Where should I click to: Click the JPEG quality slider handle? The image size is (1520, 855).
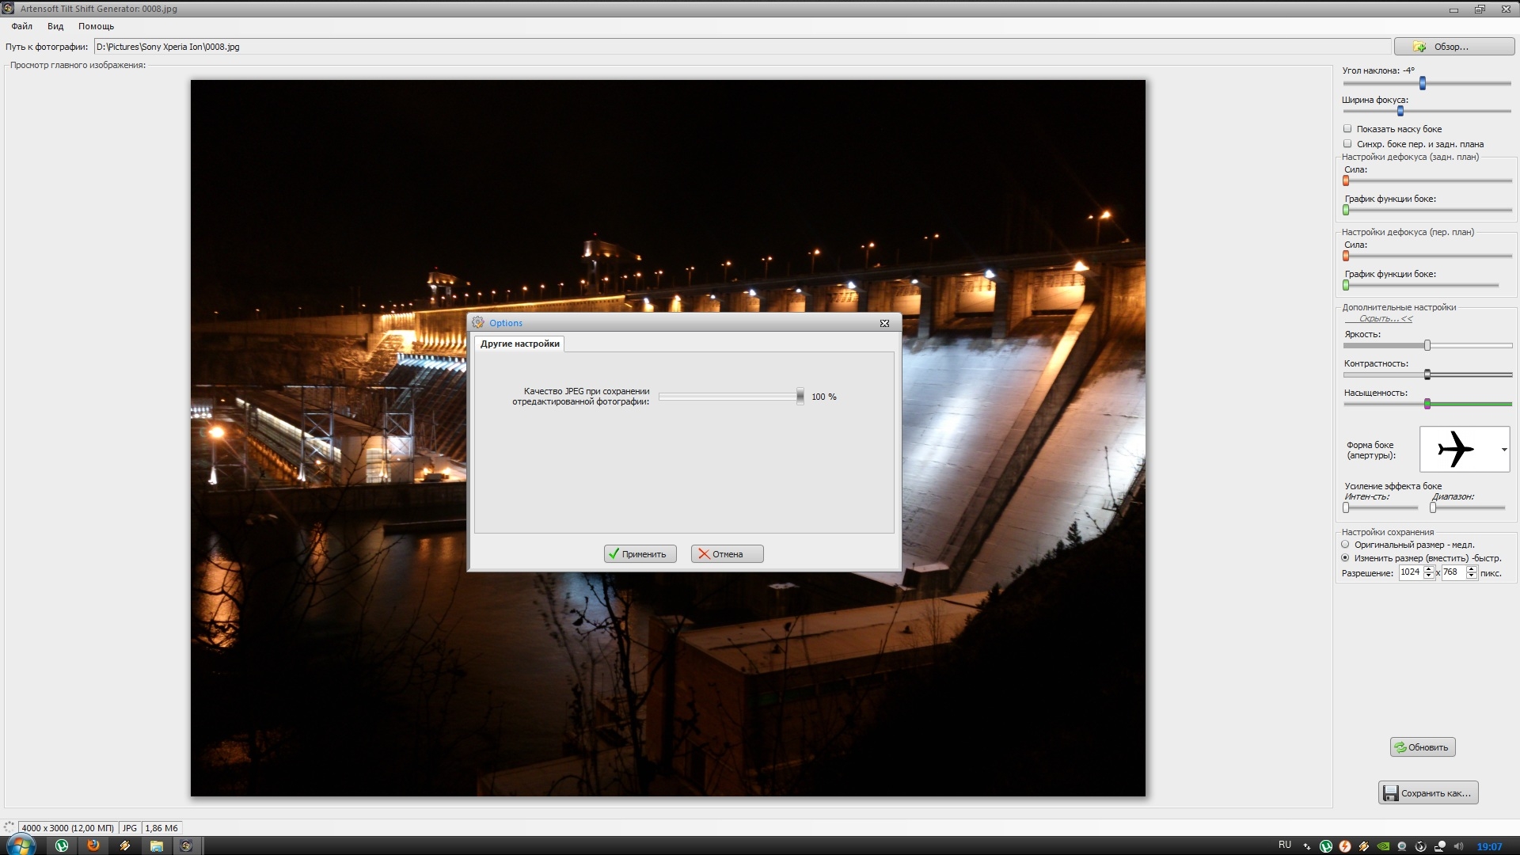click(800, 396)
